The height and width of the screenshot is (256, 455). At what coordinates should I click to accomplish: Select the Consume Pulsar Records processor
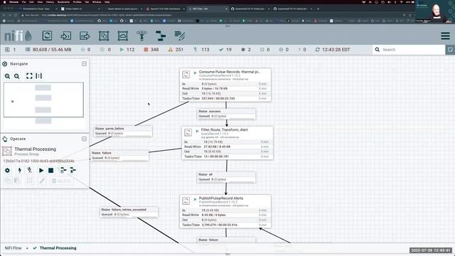[225, 85]
